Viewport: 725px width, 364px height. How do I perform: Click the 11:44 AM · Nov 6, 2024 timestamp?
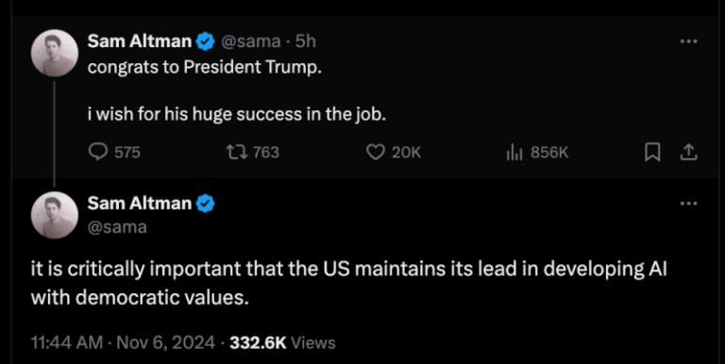123,342
